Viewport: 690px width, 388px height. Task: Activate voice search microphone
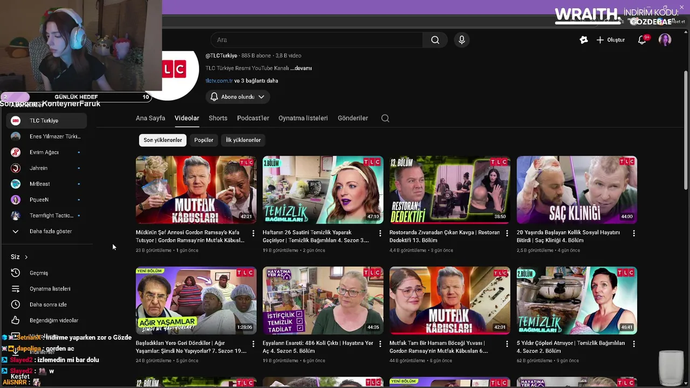(461, 40)
